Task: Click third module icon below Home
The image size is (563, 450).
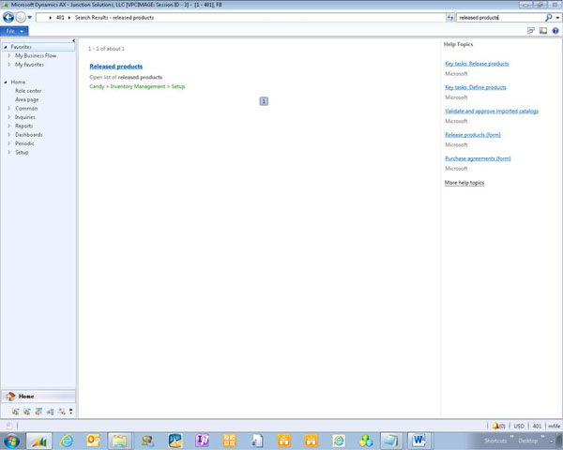Action: coord(38,412)
